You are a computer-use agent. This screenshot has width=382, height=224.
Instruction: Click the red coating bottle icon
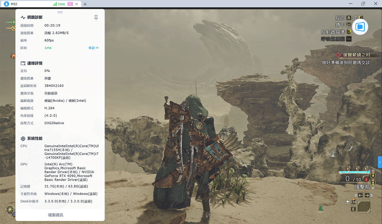point(366,179)
